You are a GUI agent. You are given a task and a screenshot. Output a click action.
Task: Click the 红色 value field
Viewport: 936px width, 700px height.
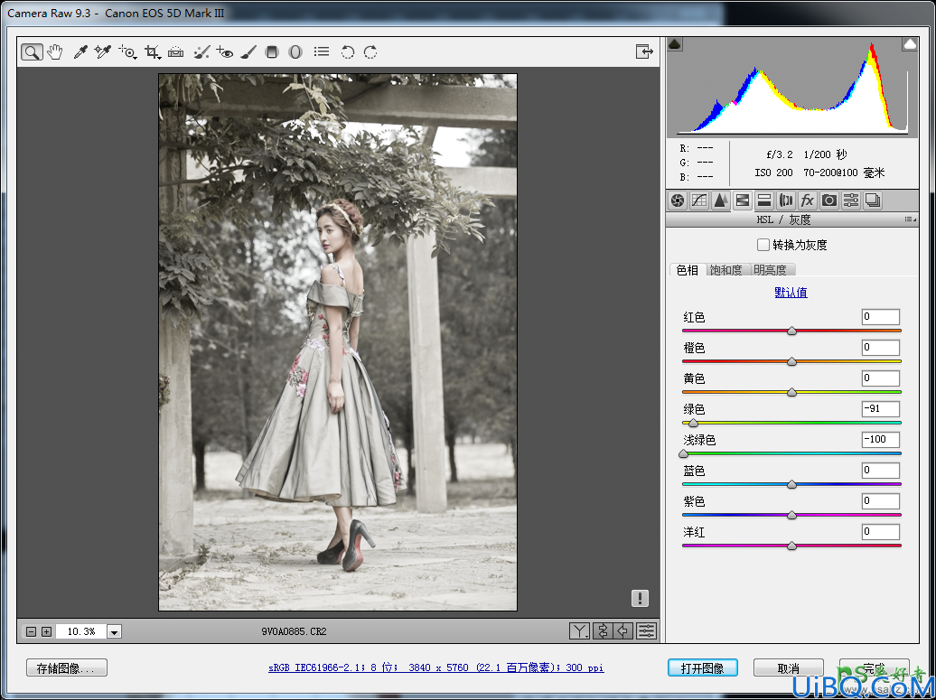(x=881, y=317)
